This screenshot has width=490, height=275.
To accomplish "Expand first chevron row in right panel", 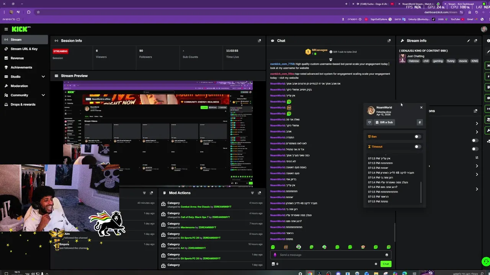I will point(477,123).
